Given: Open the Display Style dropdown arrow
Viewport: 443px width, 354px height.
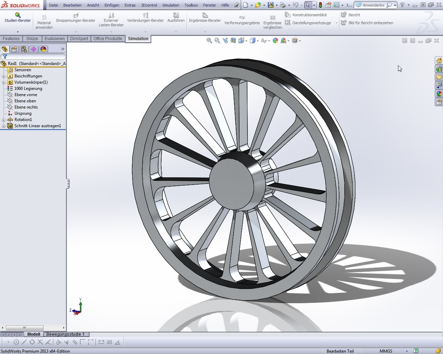Looking at the screenshot, I should 258,41.
